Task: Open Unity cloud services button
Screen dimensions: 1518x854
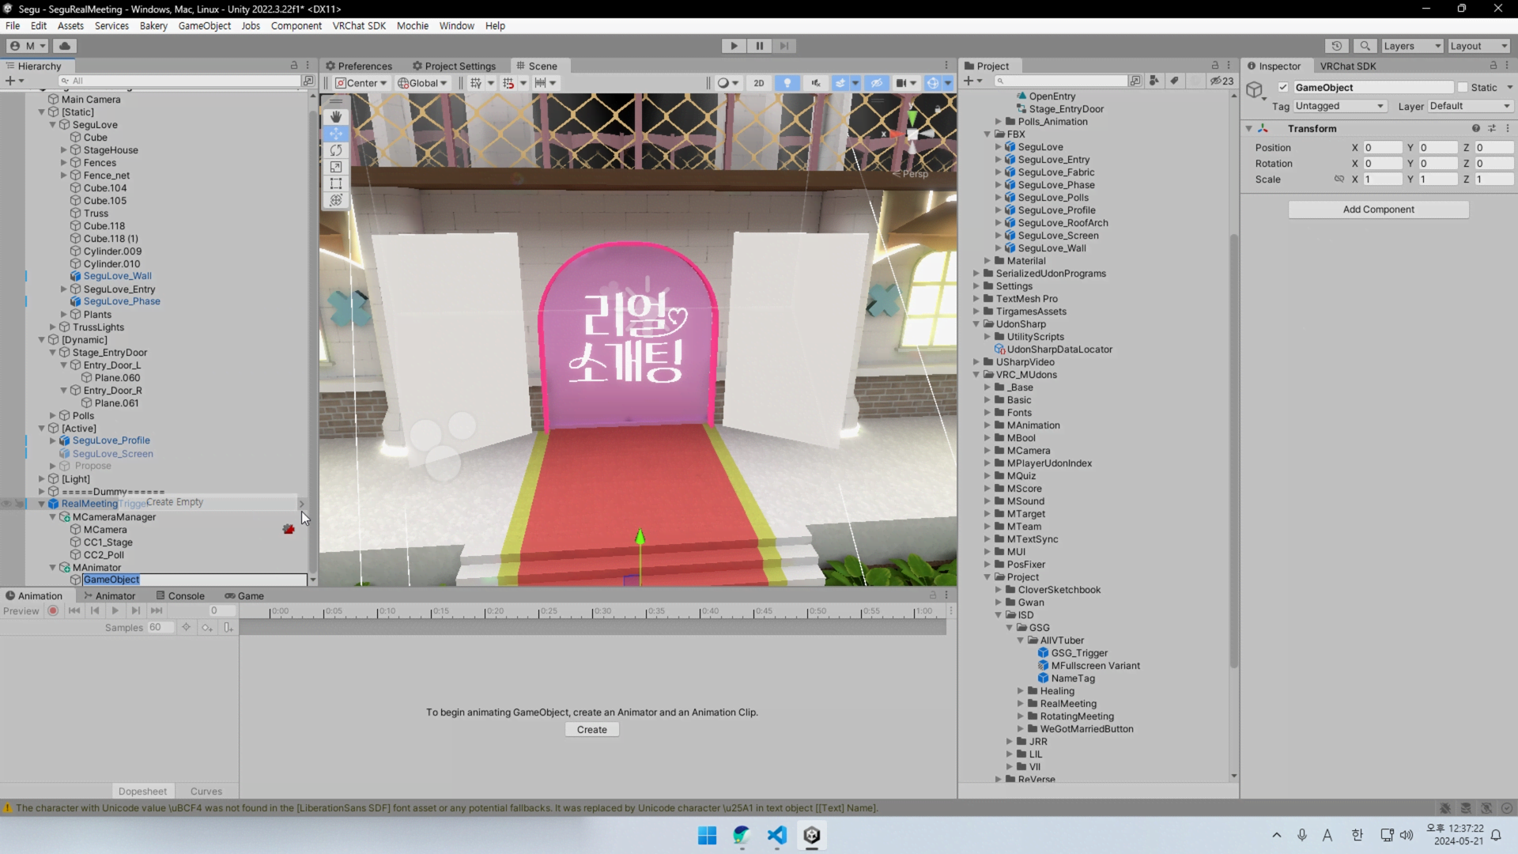Action: click(x=65, y=46)
